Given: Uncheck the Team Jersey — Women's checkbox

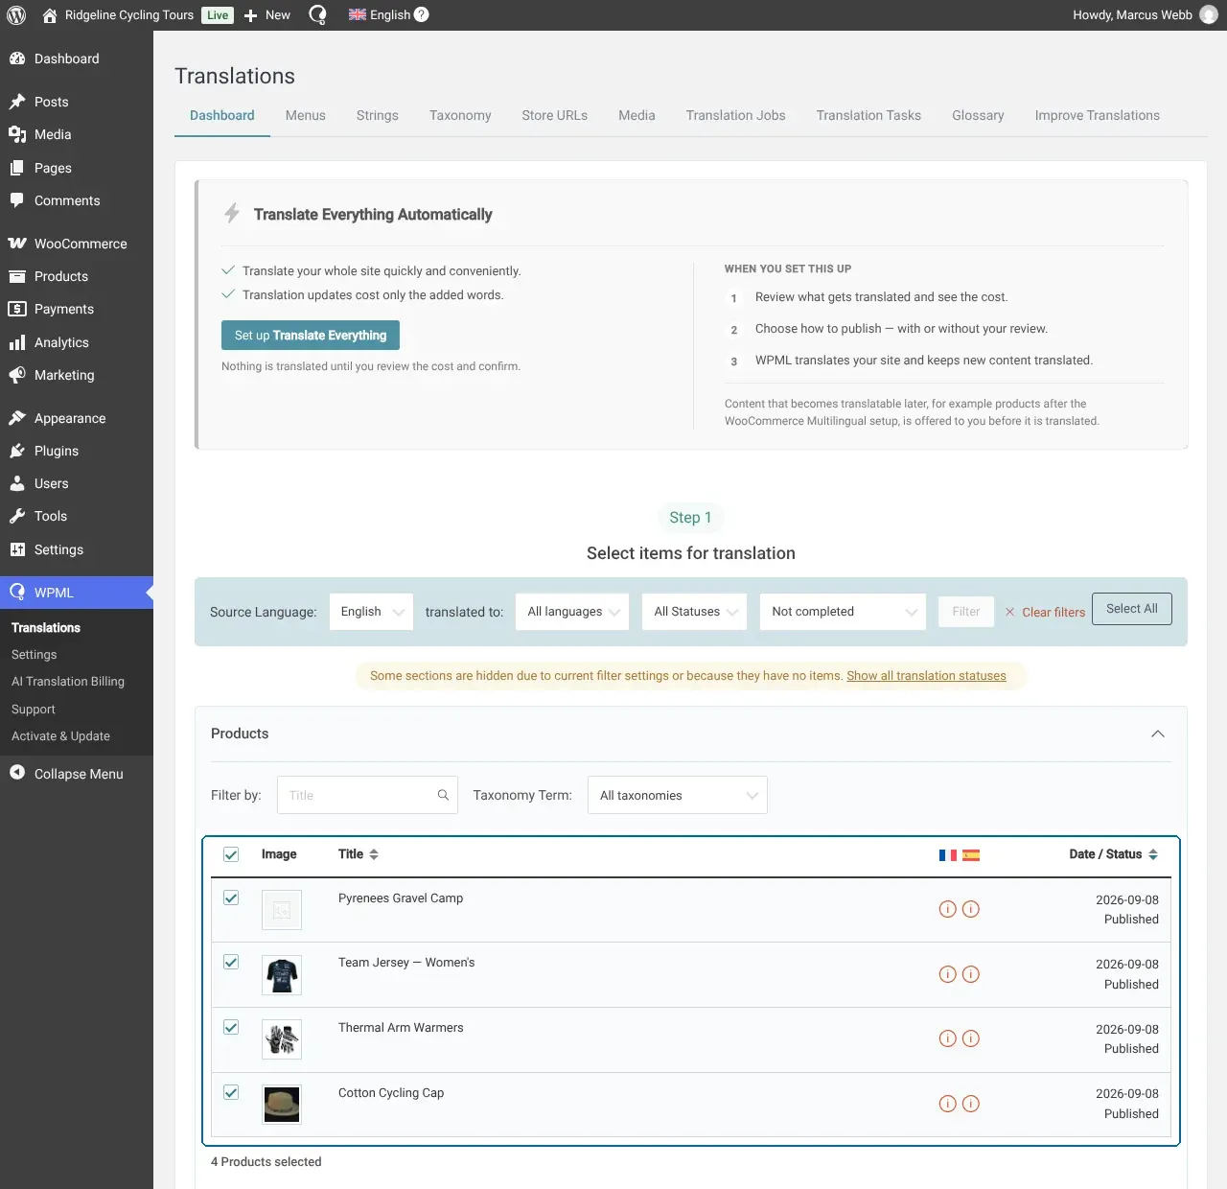Looking at the screenshot, I should coord(231,963).
